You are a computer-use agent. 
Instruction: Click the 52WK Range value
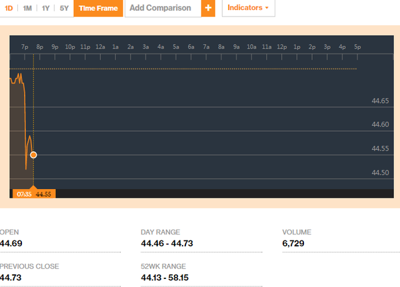(164, 278)
